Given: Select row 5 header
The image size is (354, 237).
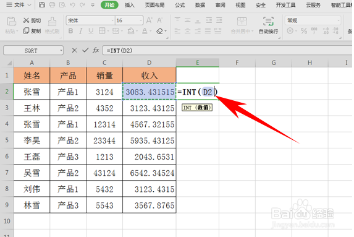Looking at the screenshot, I should [x=7, y=140].
